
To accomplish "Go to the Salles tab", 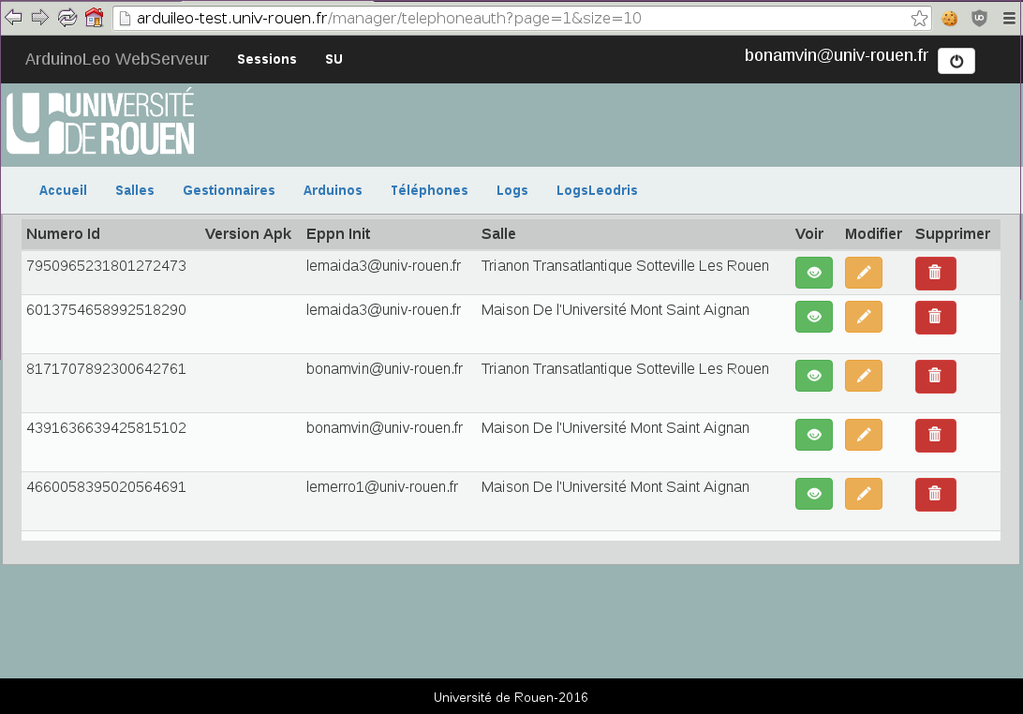I will coord(135,190).
